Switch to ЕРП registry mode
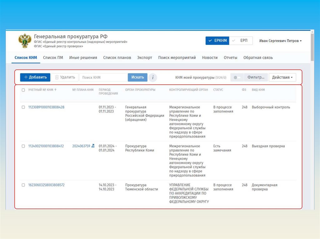The image size is (320, 239). pos(241,41)
